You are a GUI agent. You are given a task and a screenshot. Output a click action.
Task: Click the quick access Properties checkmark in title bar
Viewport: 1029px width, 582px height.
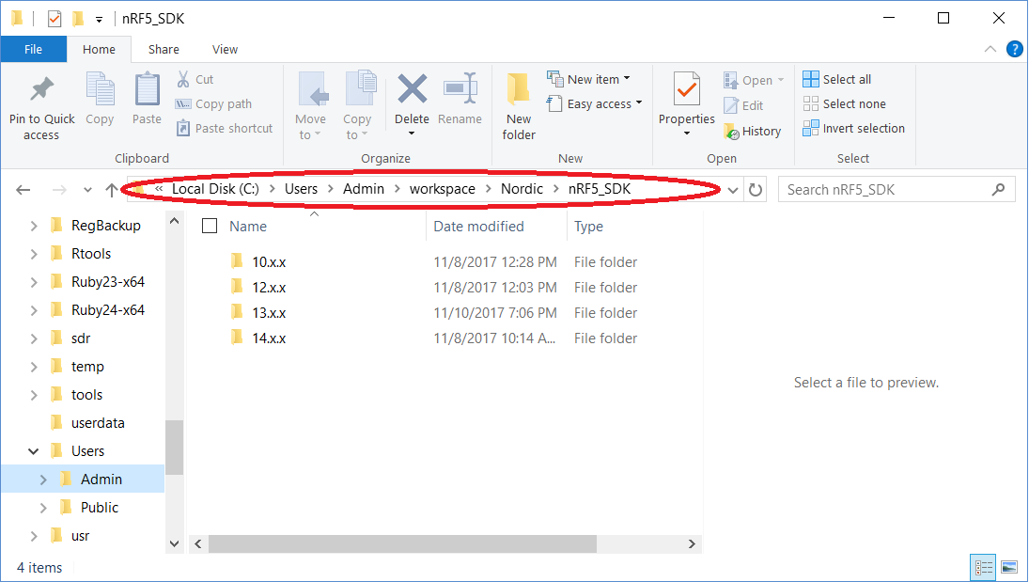pyautogui.click(x=55, y=19)
